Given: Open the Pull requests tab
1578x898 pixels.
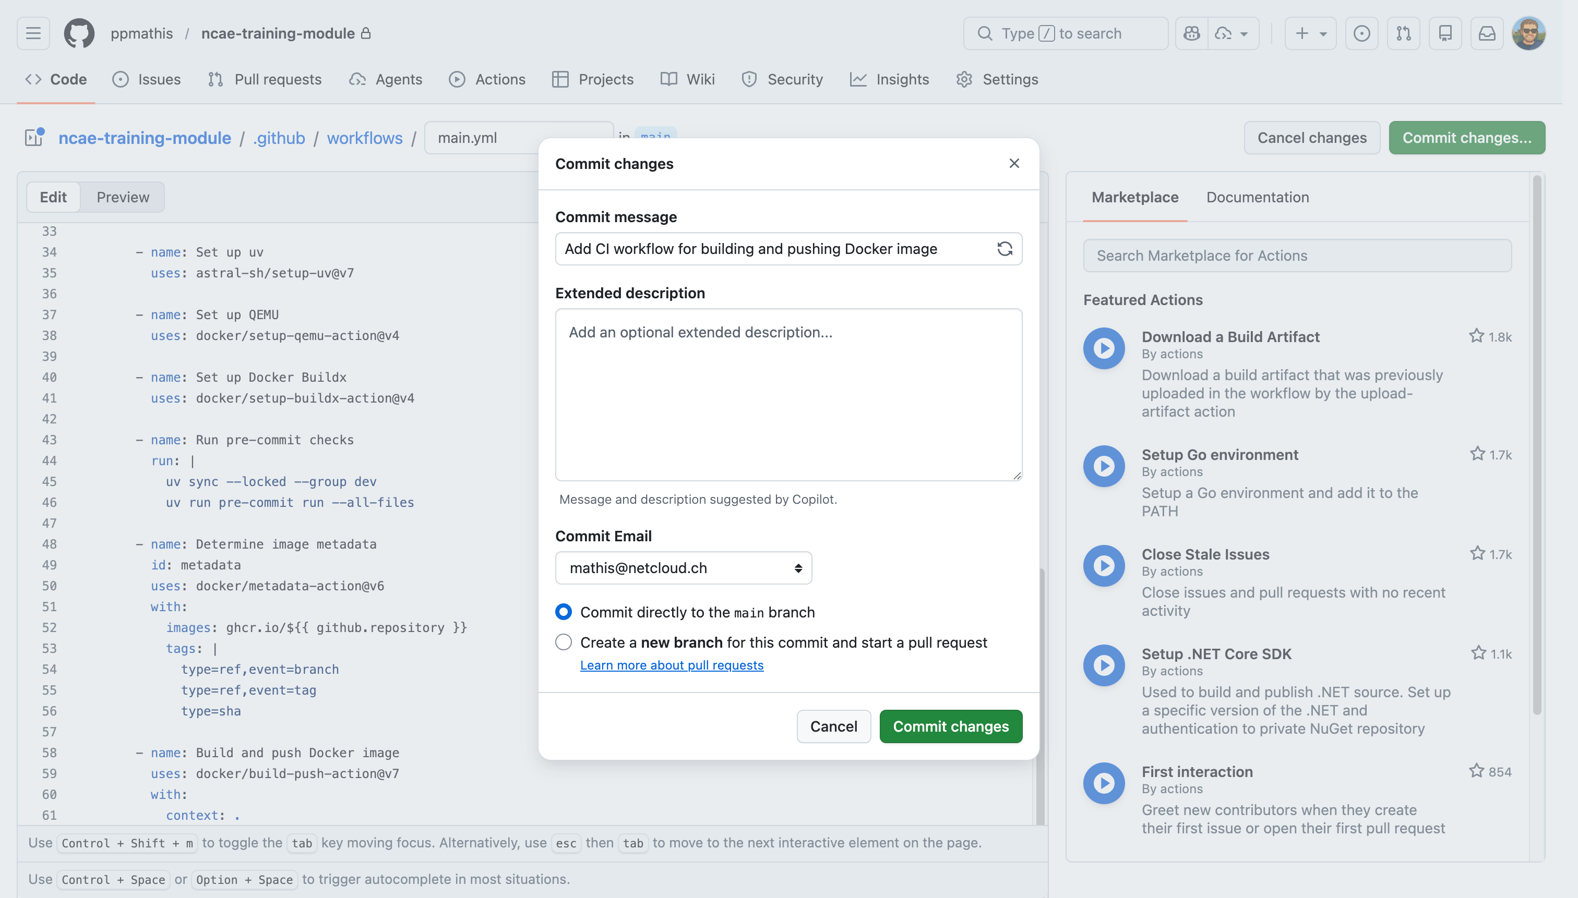Looking at the screenshot, I should pyautogui.click(x=265, y=79).
